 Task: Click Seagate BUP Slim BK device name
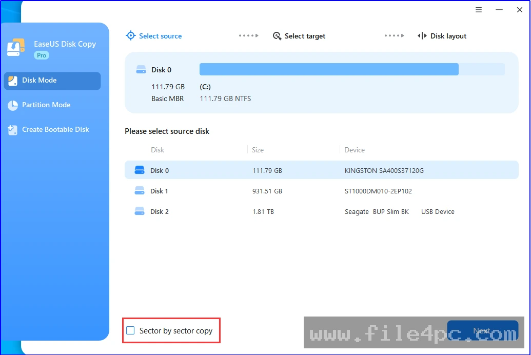click(x=377, y=212)
